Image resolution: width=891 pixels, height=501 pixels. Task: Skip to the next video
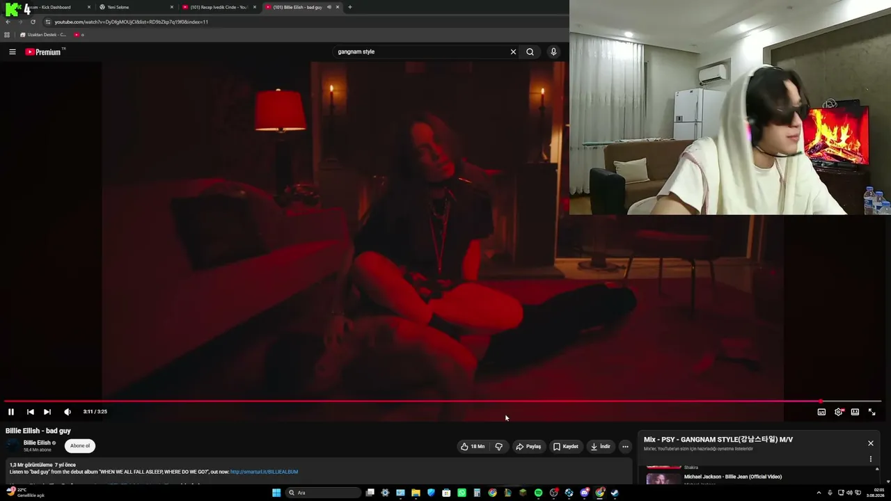[x=47, y=412]
